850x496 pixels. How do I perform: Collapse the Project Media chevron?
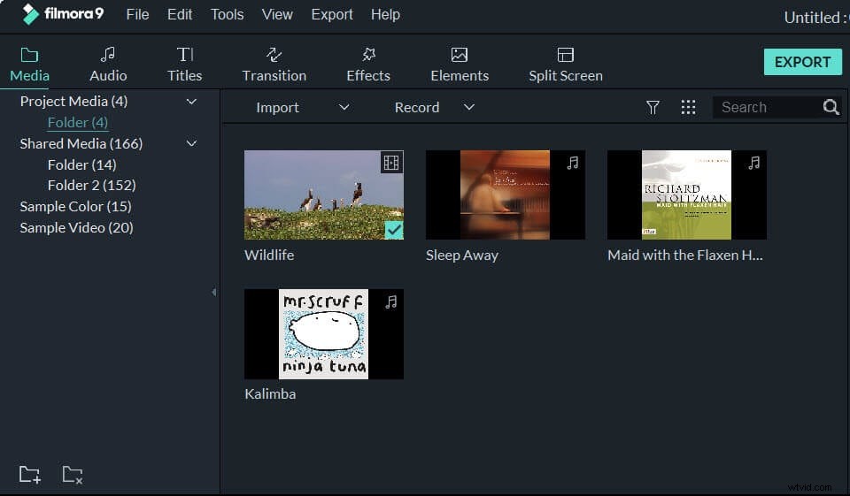click(x=191, y=102)
